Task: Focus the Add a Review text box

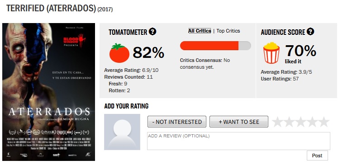Action: 238,141
